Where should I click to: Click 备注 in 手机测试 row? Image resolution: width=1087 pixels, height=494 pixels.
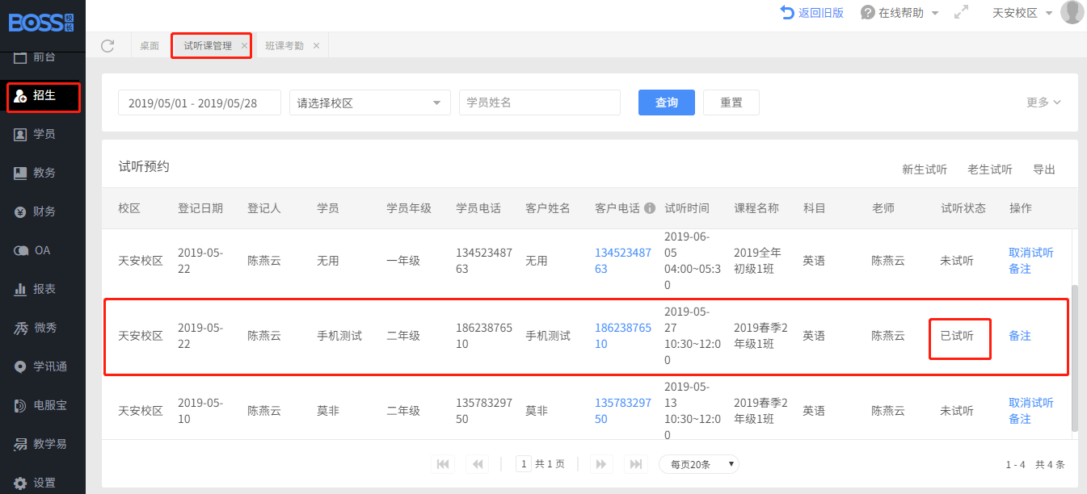coord(1020,336)
